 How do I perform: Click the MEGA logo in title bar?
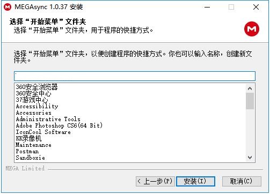8,7
